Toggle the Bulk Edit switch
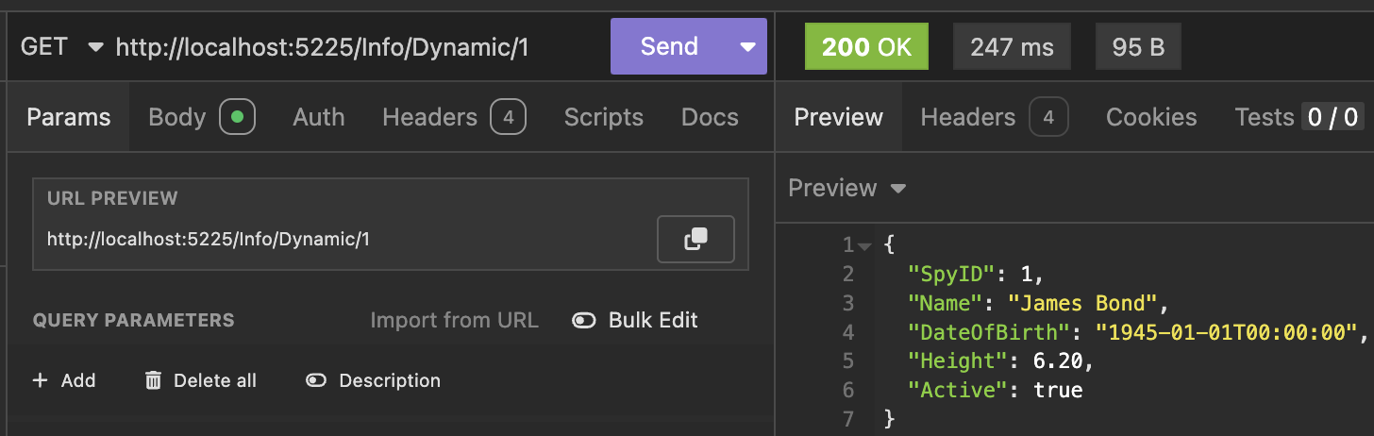The width and height of the screenshot is (1374, 436). coord(584,321)
